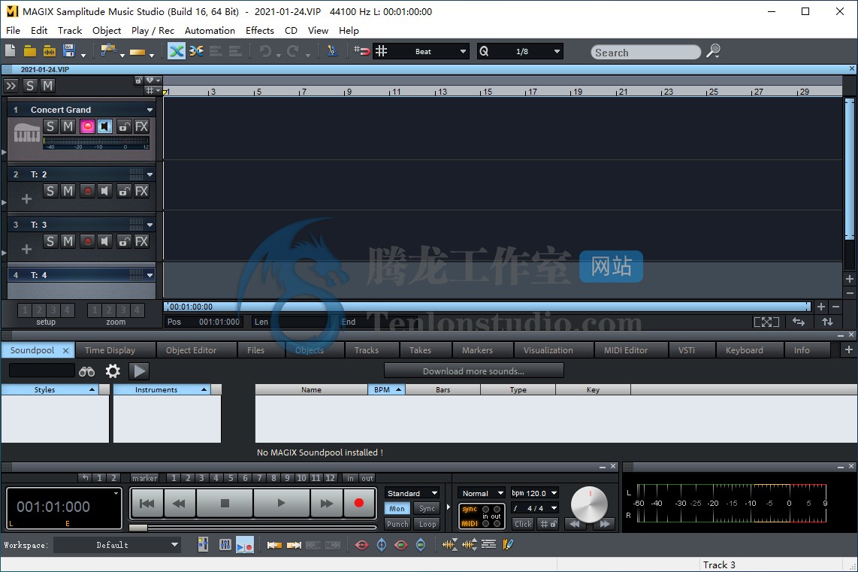Click the transport position slider handle
858x572 pixels.
[138, 528]
